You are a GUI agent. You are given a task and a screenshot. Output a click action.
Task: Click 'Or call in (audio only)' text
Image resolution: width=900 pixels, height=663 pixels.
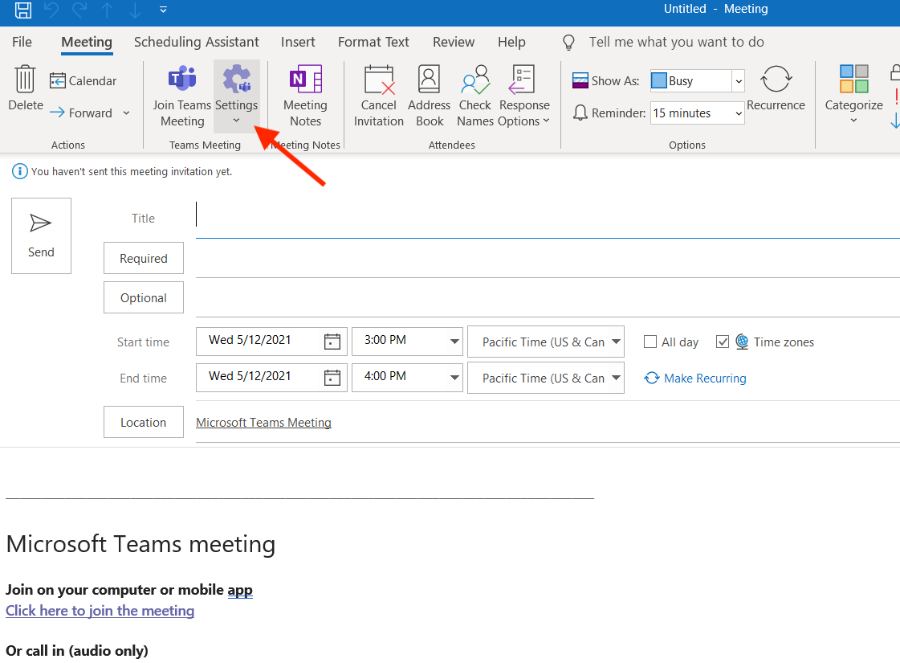coord(77,650)
